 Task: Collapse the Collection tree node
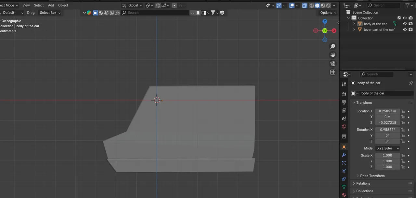point(348,18)
